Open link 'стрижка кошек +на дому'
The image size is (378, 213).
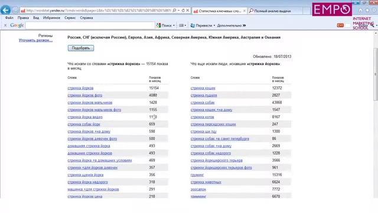[211, 109]
